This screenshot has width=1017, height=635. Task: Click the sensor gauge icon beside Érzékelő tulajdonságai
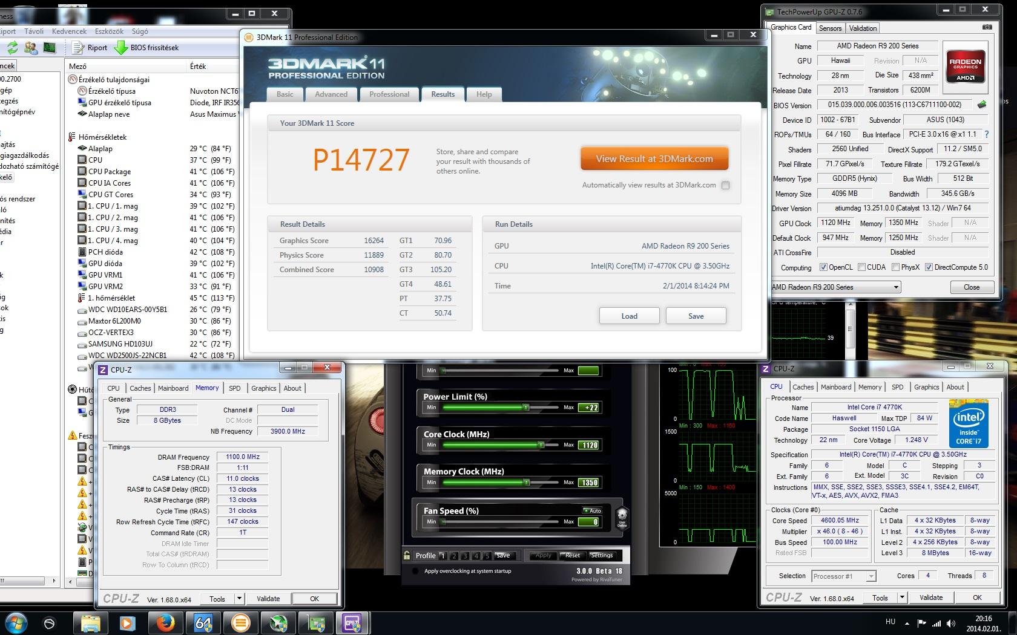[73, 79]
